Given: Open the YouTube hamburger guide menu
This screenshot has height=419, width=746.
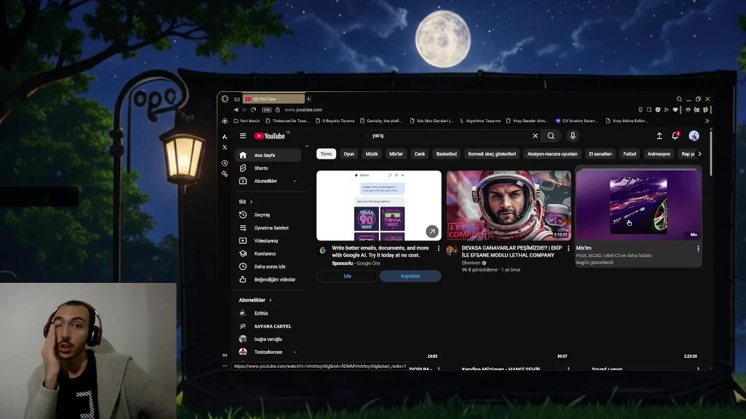Looking at the screenshot, I should point(243,136).
